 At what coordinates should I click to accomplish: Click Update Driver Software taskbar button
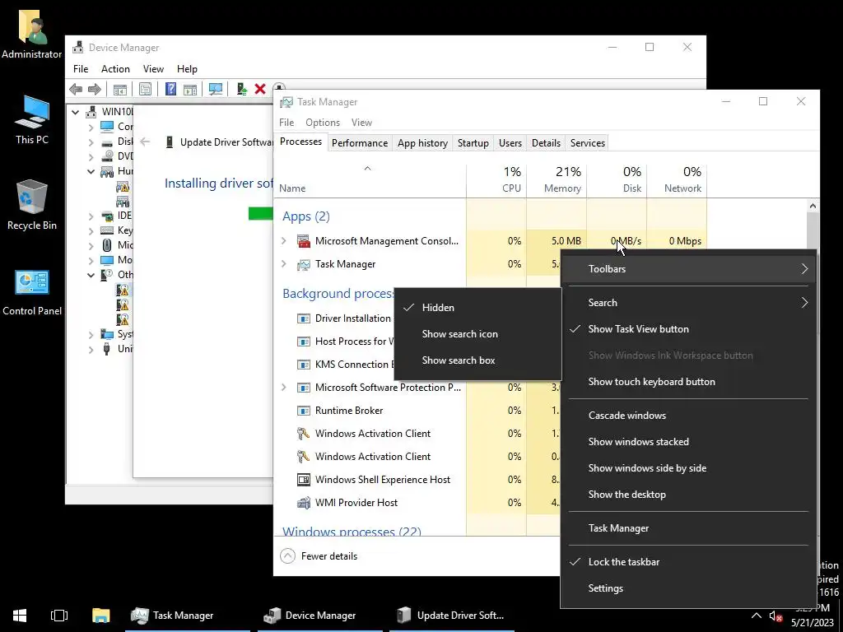point(452,616)
